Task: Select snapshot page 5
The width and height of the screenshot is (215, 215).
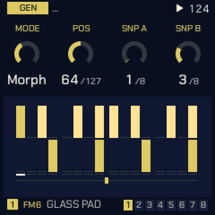Action: 171,205
